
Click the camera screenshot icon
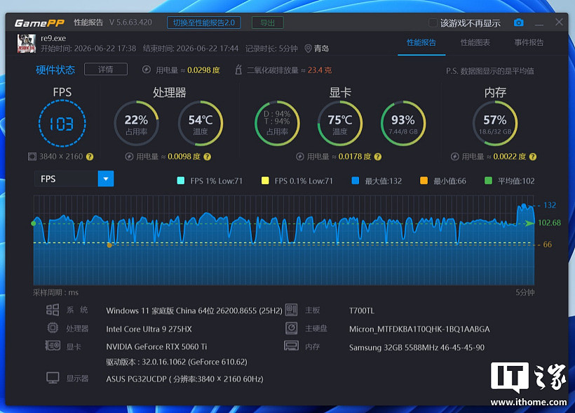coord(518,22)
